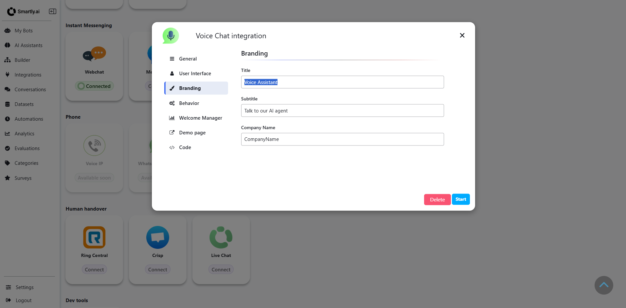
Task: Select the Analytics icon in the sidebar
Action: [x=7, y=133]
